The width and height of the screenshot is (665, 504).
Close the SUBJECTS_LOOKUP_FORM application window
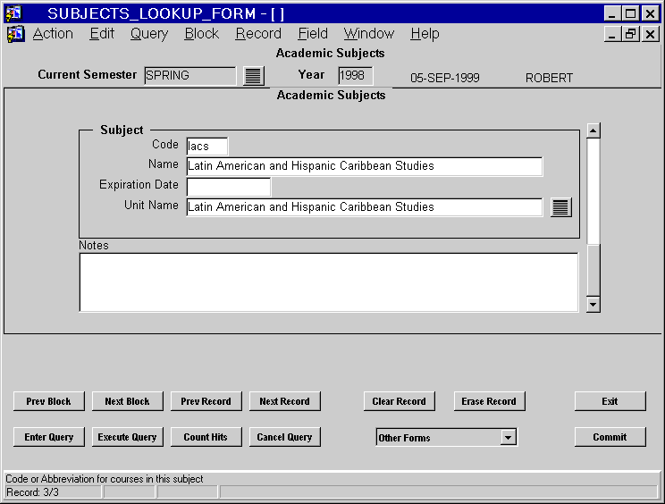(650, 13)
